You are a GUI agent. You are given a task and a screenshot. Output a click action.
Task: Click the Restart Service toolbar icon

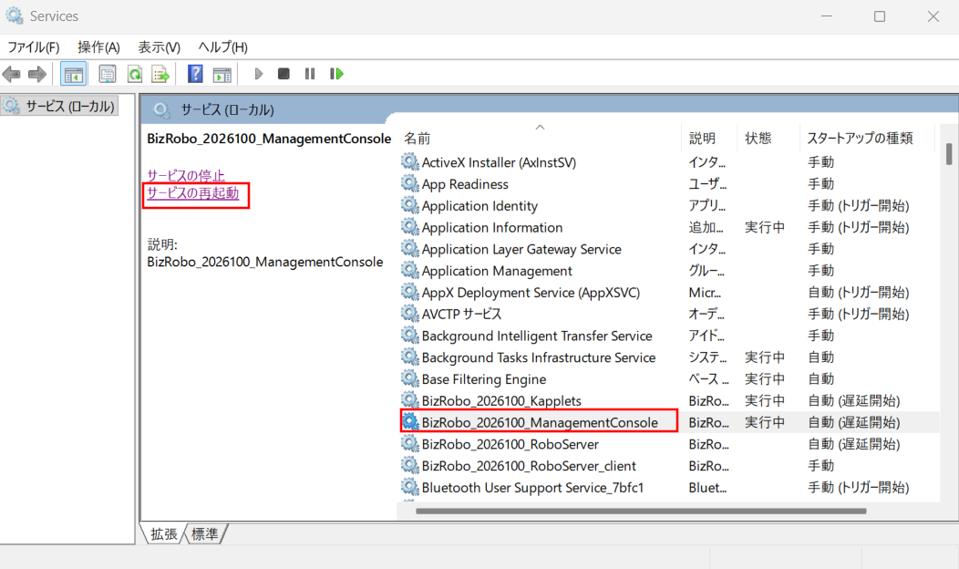click(336, 74)
